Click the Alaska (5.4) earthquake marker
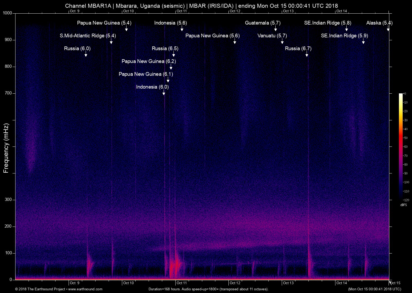Image resolution: width=412 pixels, height=293 pixels. (x=379, y=23)
